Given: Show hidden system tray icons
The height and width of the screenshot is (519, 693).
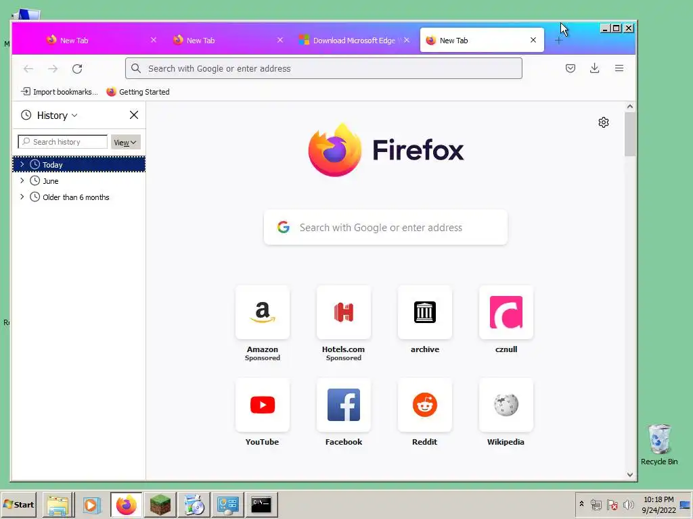Looking at the screenshot, I should (581, 504).
